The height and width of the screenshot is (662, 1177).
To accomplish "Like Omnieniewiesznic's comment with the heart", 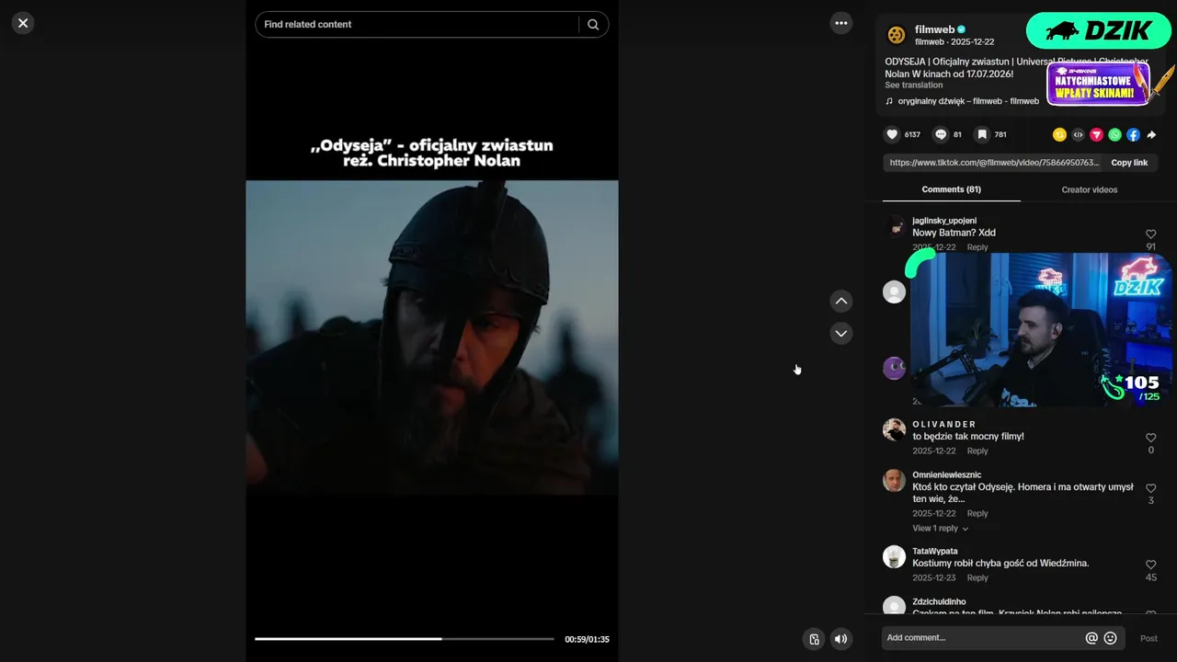I will pyautogui.click(x=1150, y=488).
